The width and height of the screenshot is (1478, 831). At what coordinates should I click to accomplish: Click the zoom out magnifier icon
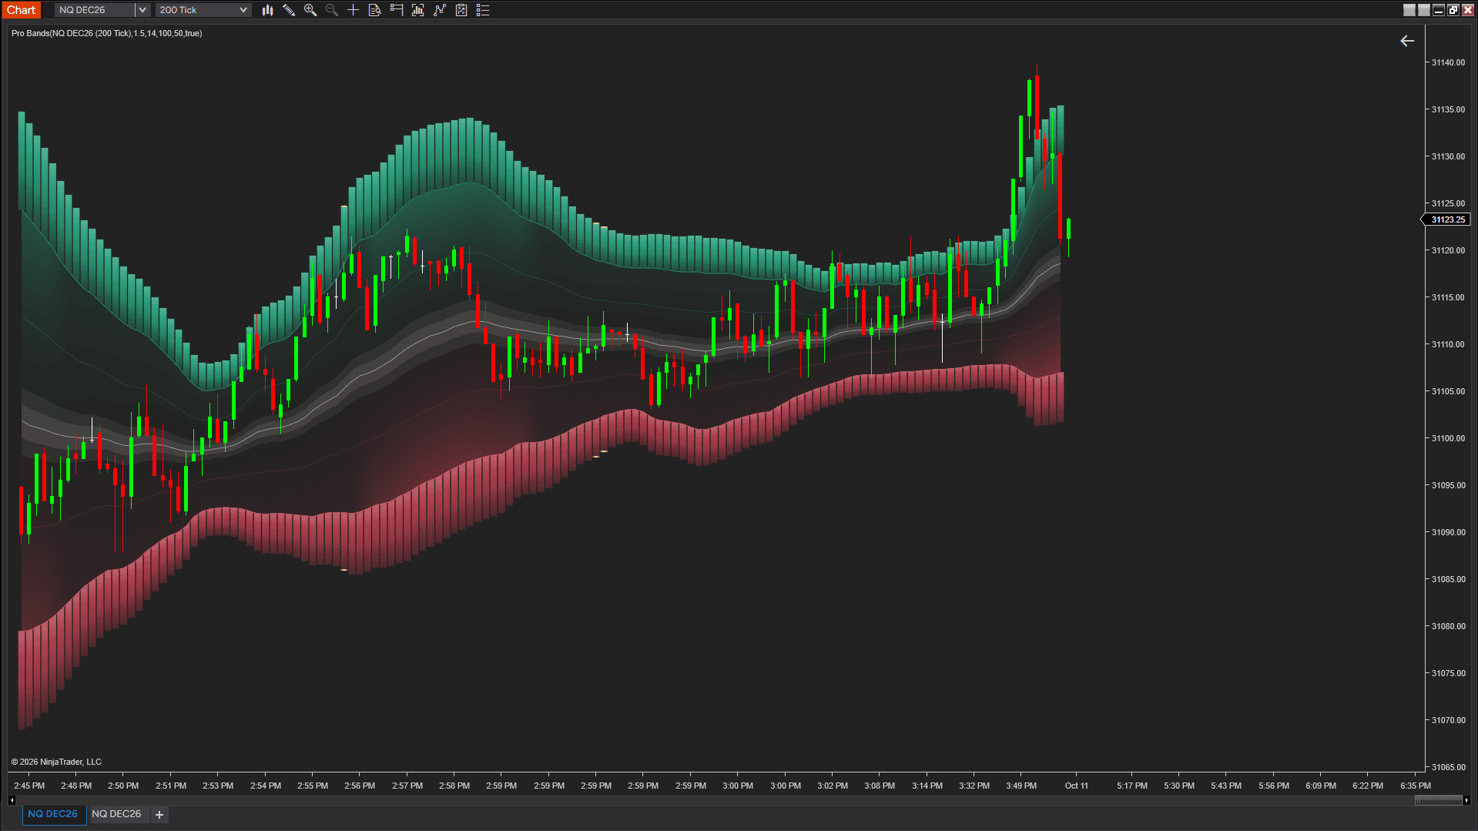[332, 10]
